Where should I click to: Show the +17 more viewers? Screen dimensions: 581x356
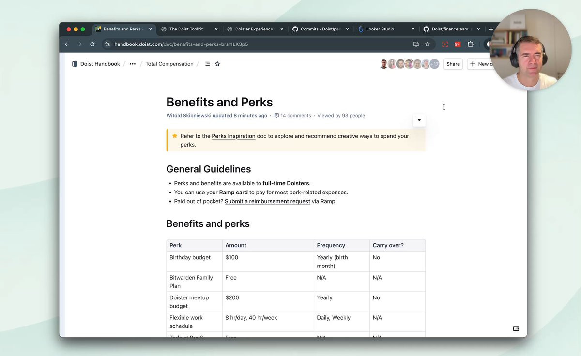click(434, 64)
